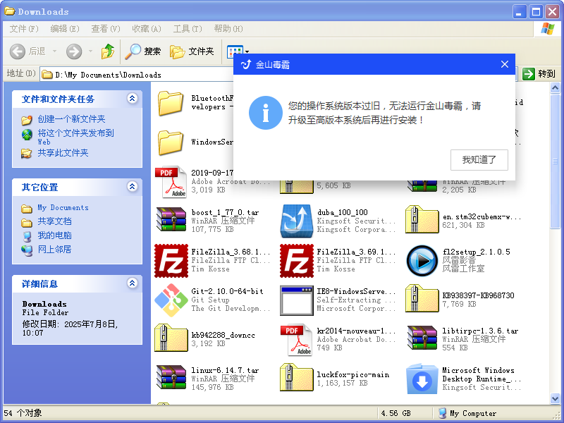This screenshot has height=423, width=564.
Task: Select the BluetoothF... folder icon
Action: coord(171,103)
